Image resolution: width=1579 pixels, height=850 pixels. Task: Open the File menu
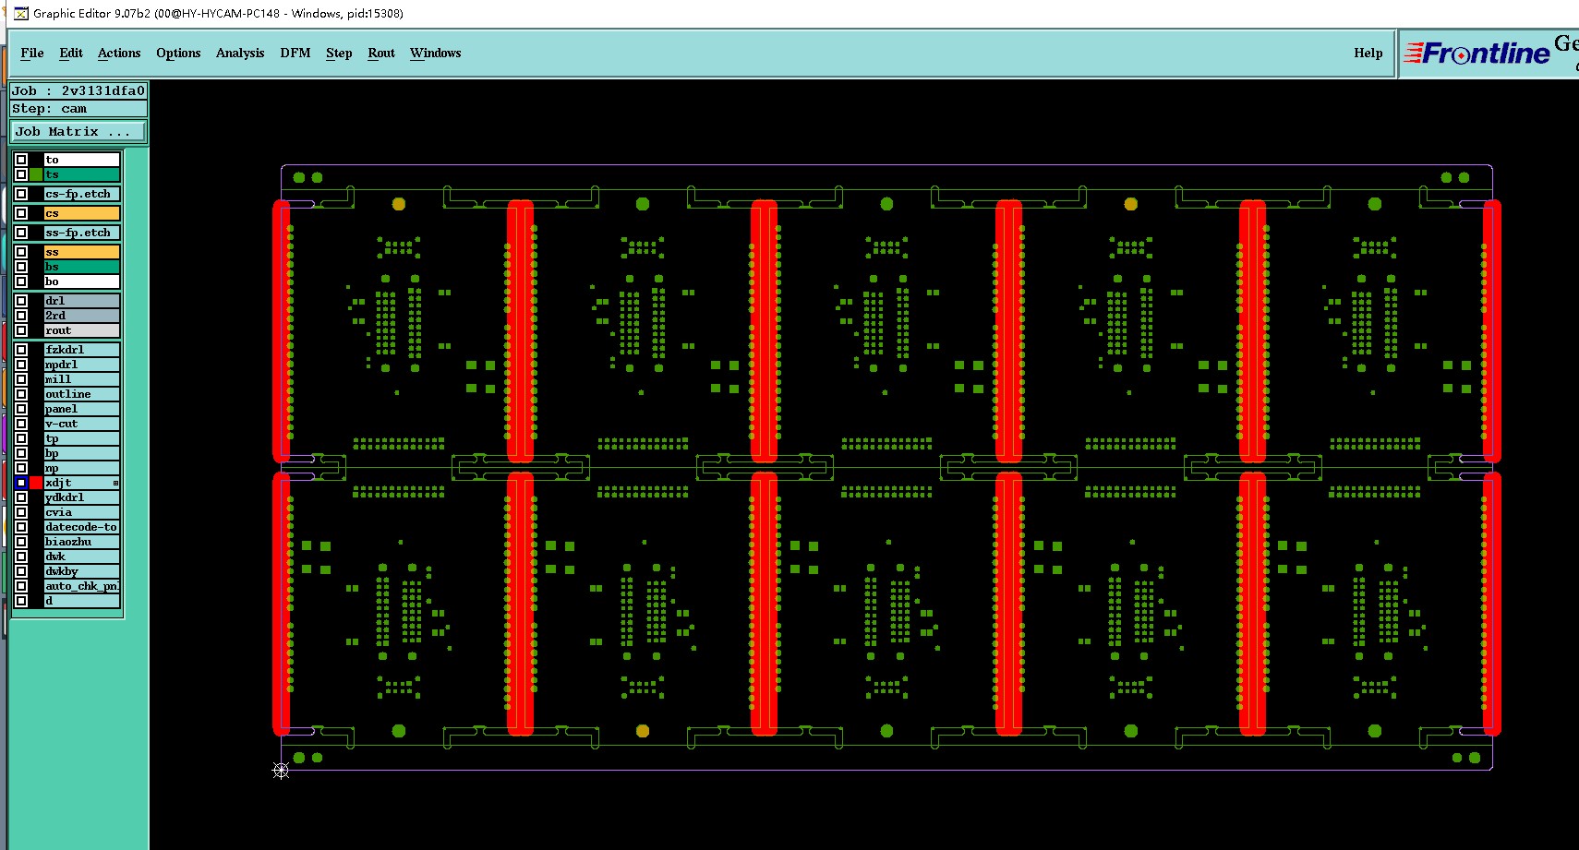(32, 53)
